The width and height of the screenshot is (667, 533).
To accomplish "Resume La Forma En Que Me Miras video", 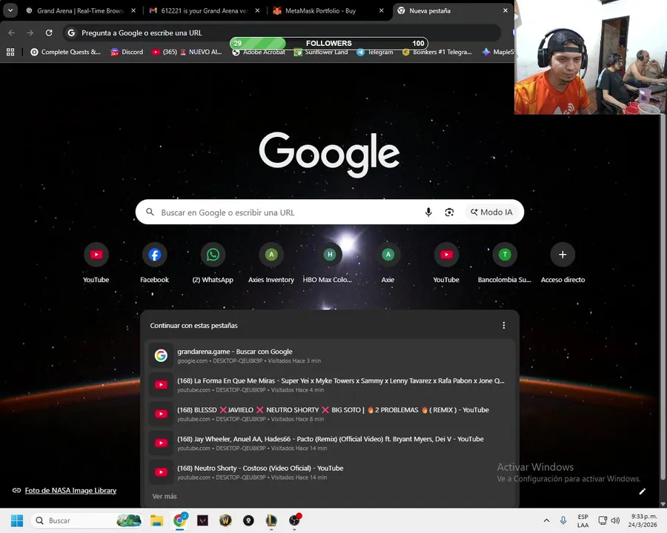I will pyautogui.click(x=330, y=385).
